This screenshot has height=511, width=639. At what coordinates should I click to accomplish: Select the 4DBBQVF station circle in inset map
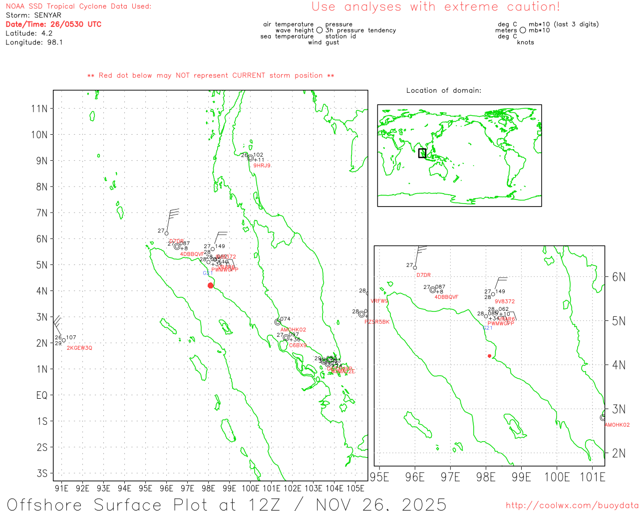433,290
